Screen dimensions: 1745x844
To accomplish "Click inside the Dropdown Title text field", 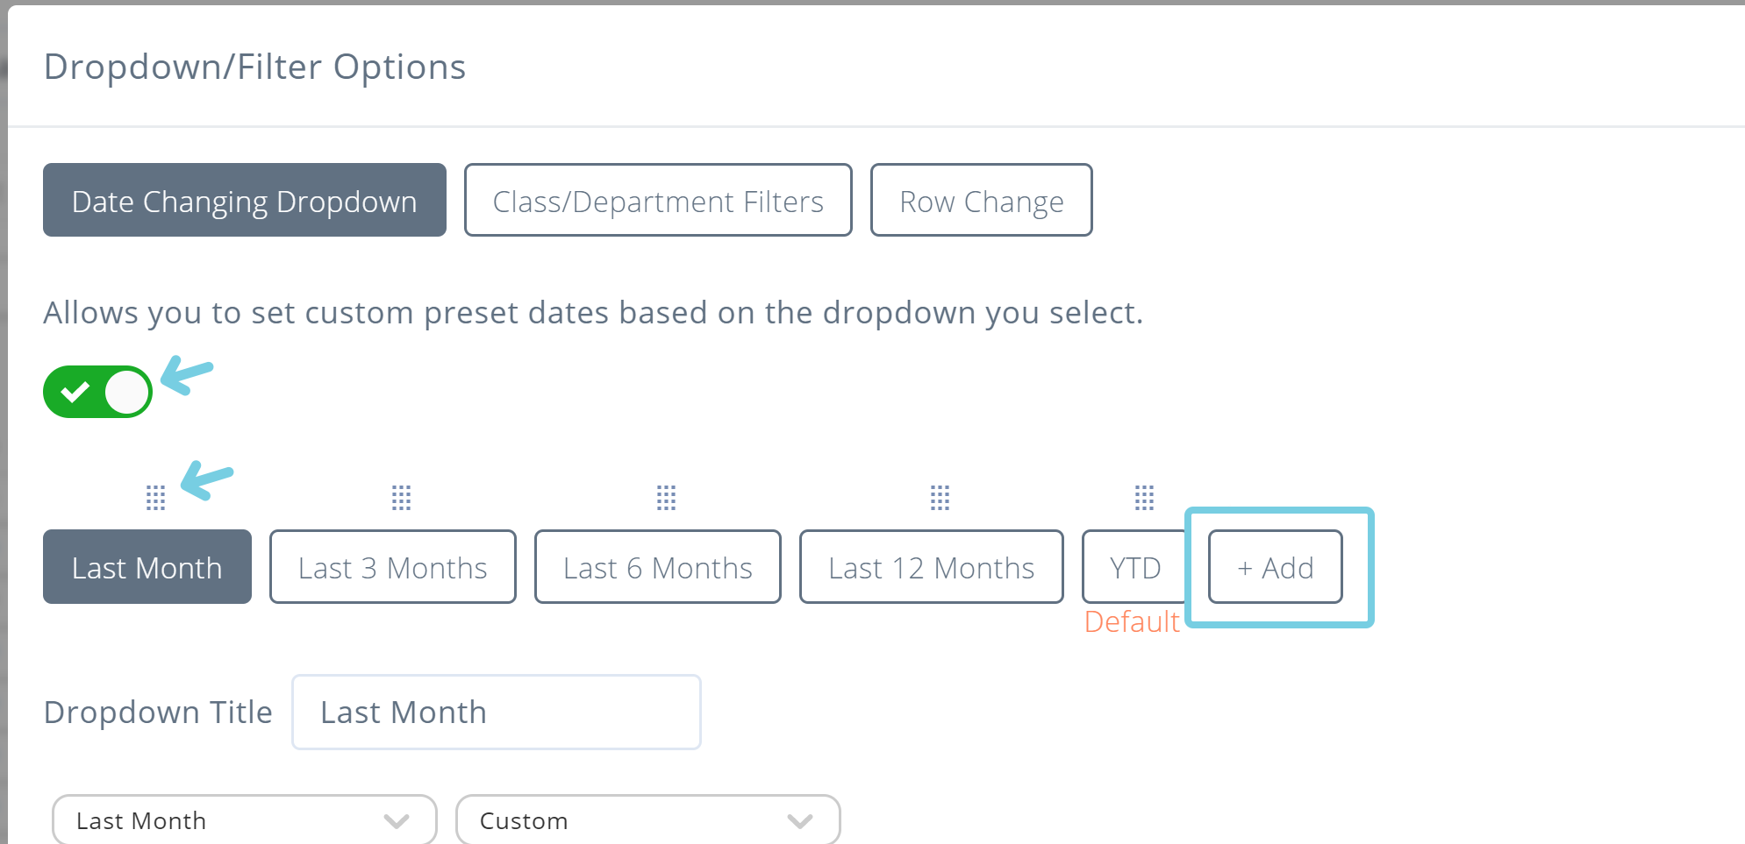I will (x=495, y=712).
